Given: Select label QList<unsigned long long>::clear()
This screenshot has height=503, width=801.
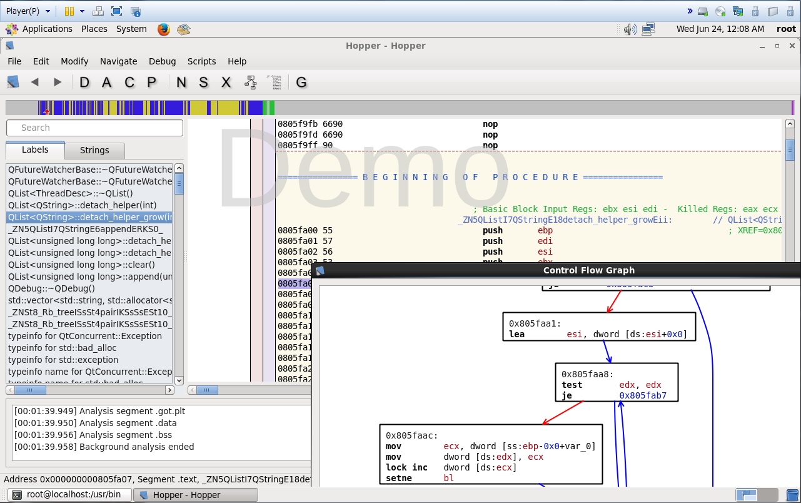Looking at the screenshot, I should tap(89, 265).
